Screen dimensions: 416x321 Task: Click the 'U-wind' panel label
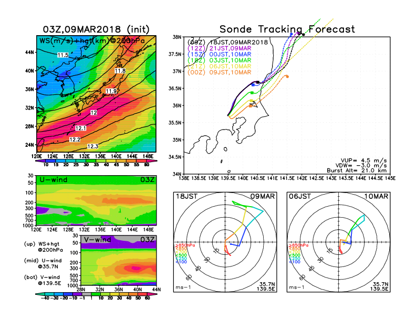[54, 180]
